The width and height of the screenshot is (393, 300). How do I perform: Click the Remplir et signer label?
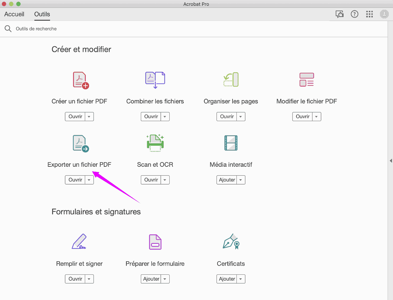point(79,264)
